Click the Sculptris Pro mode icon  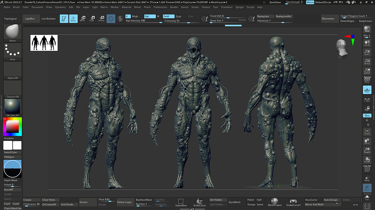point(120,19)
